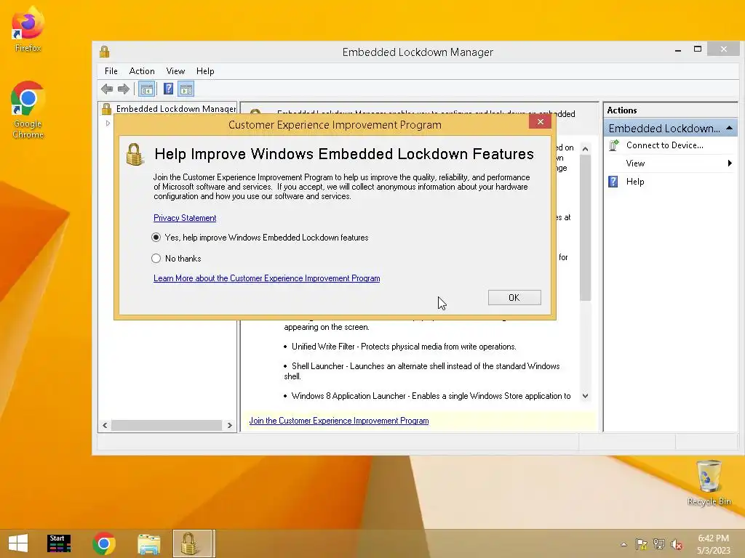
Task: Click the padlock icon in title bar
Action: point(105,52)
